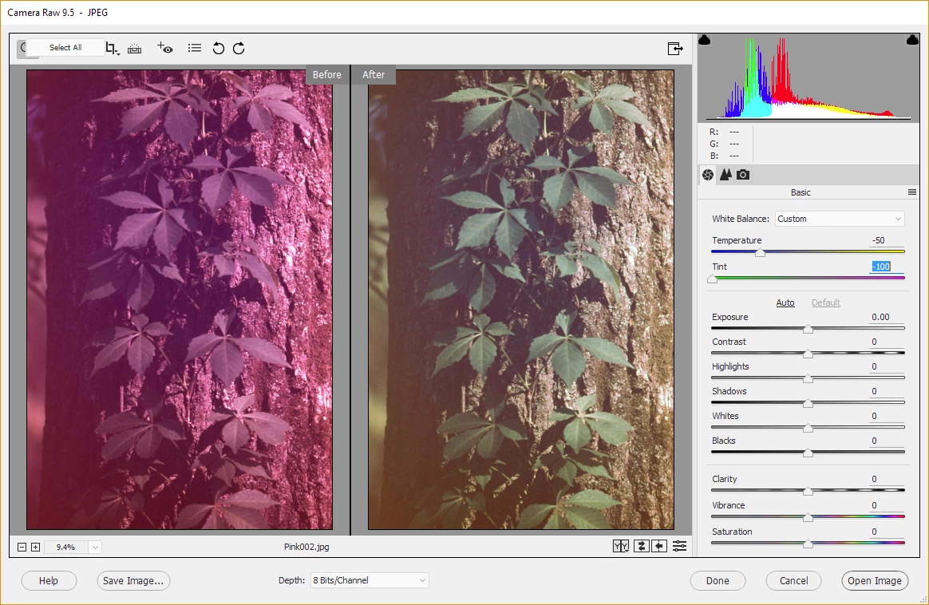Click the Select All tooltip
929x605 pixels.
click(65, 47)
